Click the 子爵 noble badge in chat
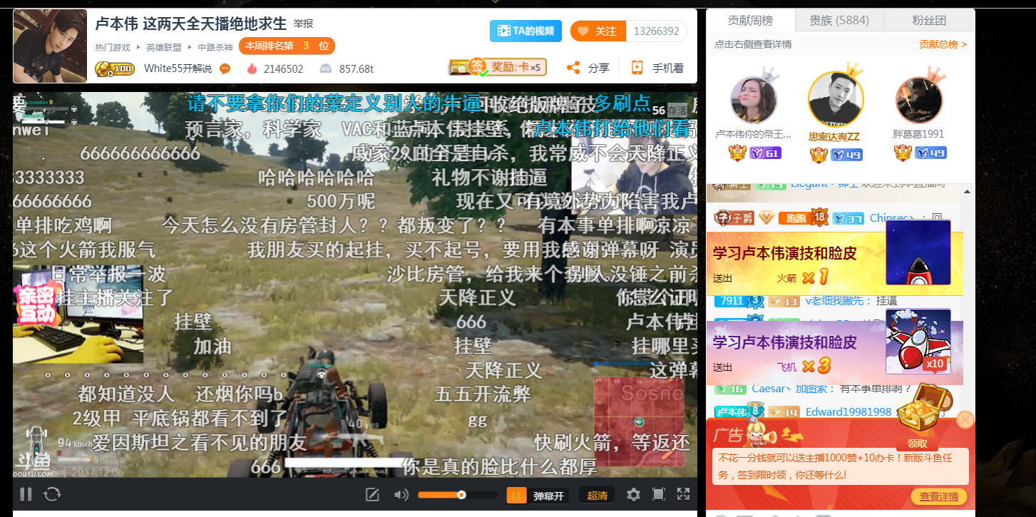 pyautogui.click(x=734, y=217)
